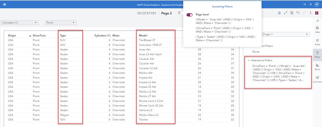This screenshot has width=322, height=127.
Task: Select the Cavalier 2dr cell
Action: (x=146, y=59)
